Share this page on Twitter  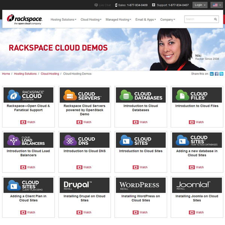click(221, 74)
